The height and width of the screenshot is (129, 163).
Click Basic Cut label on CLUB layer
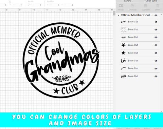click(133, 76)
